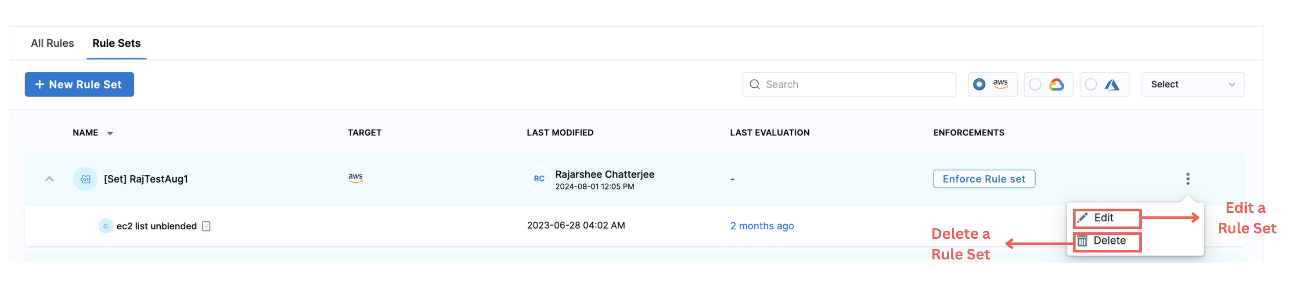
Task: Open the 2 months ago evaluation link
Action: click(761, 226)
